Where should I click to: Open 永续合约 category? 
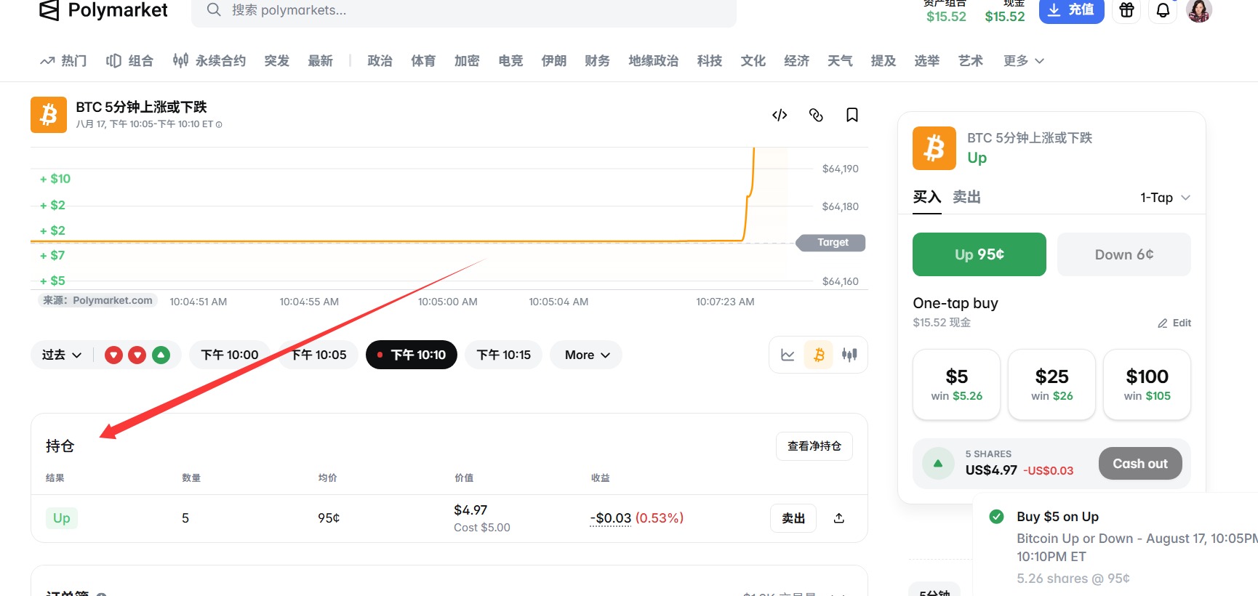point(209,61)
